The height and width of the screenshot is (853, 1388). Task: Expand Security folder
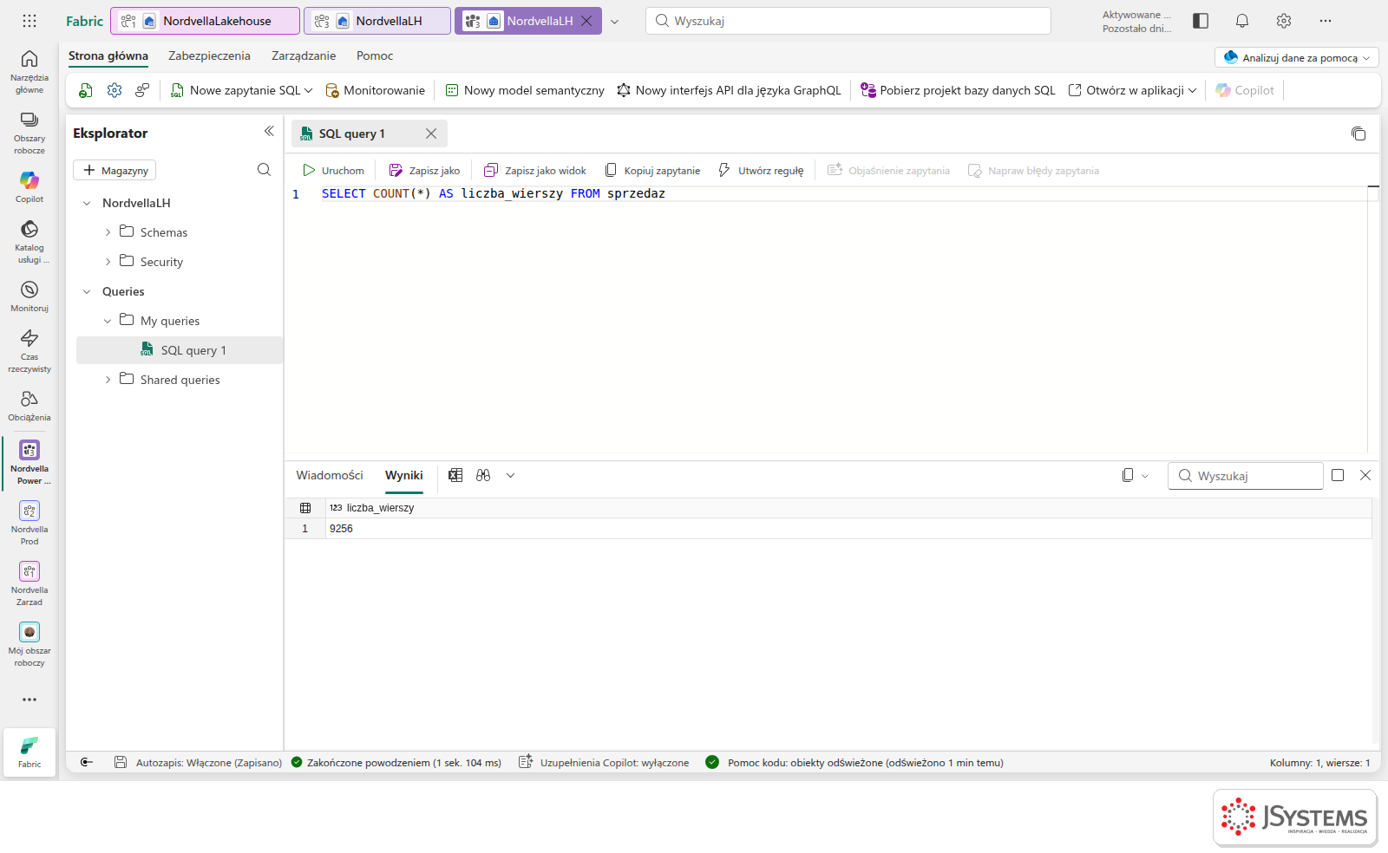108,262
